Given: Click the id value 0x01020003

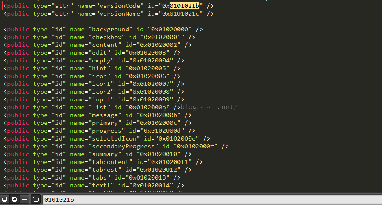Looking at the screenshot, I should [x=147, y=53].
